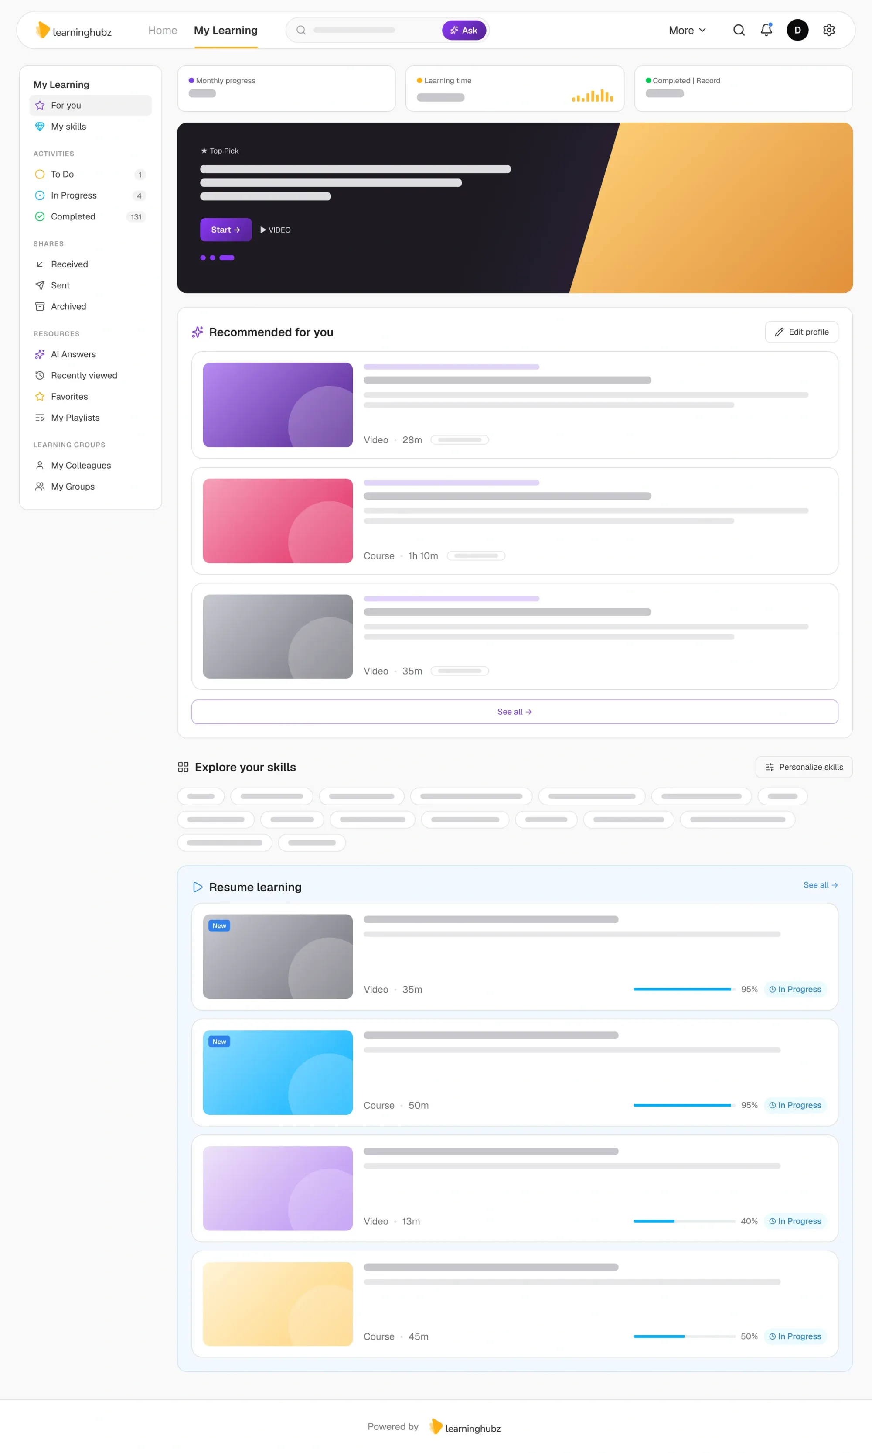Click the D user avatar
The width and height of the screenshot is (872, 1453).
[797, 30]
